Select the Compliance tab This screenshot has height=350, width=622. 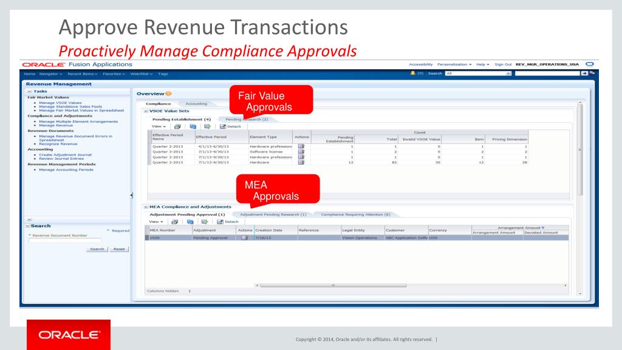coord(159,103)
